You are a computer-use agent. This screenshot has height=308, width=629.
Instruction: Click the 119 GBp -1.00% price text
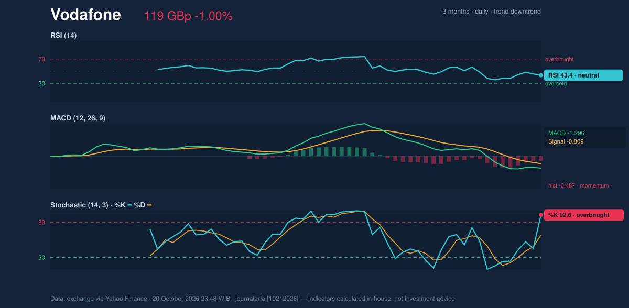[188, 16]
